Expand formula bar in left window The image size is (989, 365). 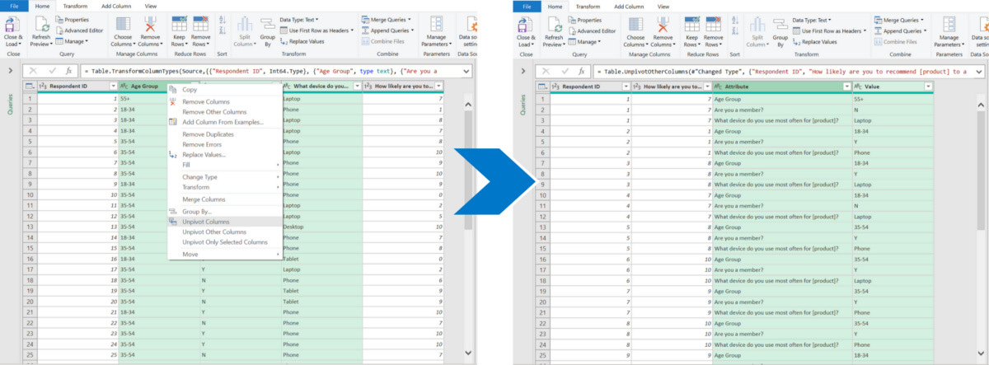[x=468, y=71]
